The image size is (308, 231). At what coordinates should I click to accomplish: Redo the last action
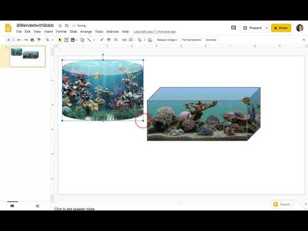(x=26, y=40)
